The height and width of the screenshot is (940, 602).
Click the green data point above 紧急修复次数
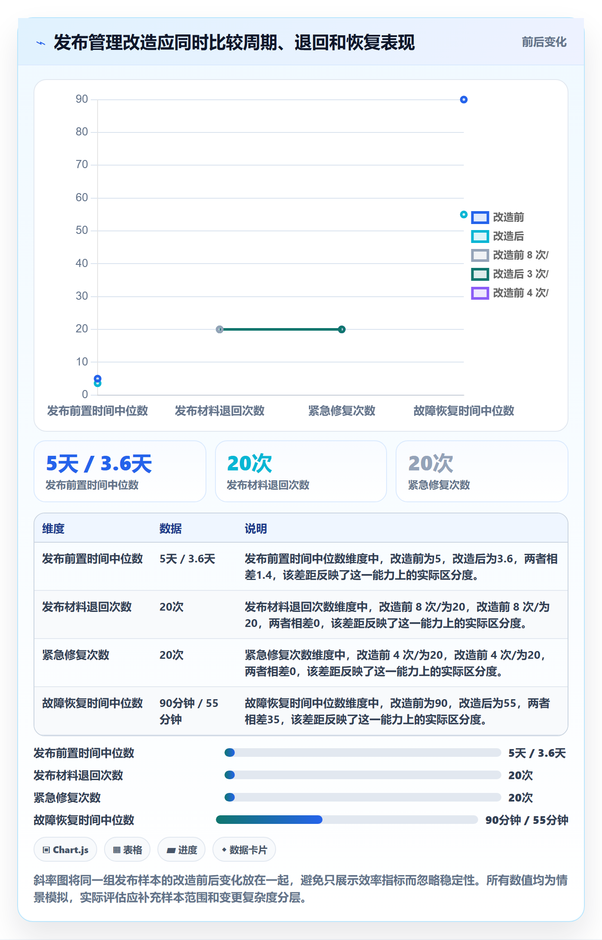point(342,329)
